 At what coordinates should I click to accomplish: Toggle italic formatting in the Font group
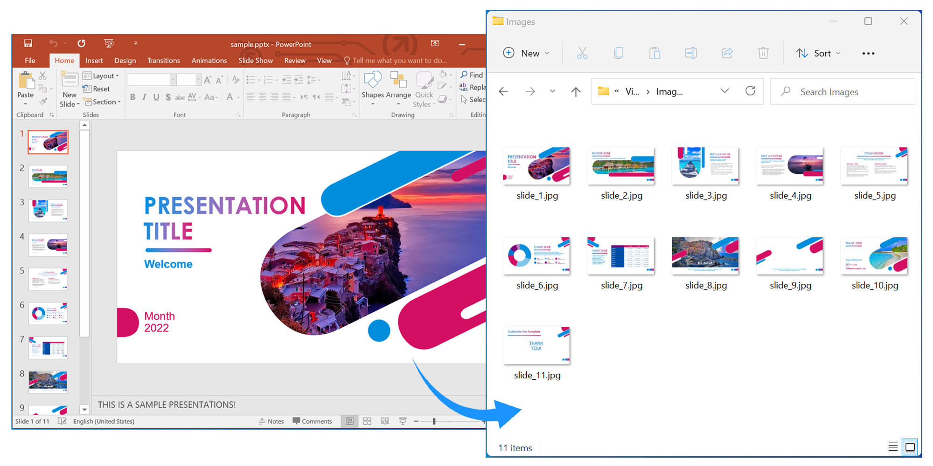(x=145, y=97)
